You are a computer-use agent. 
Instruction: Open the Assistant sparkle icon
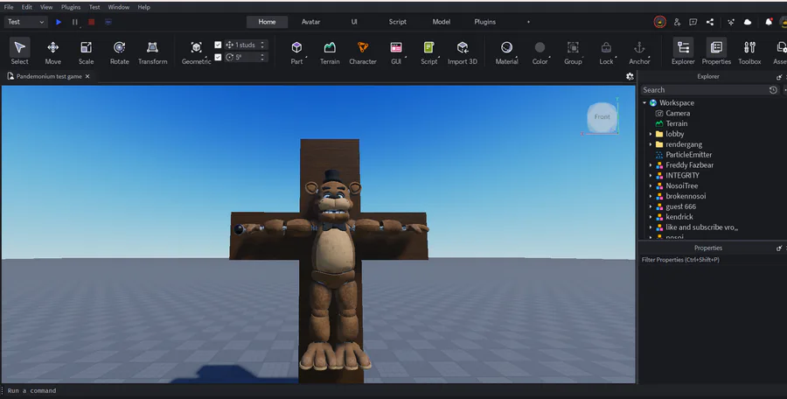click(x=731, y=22)
